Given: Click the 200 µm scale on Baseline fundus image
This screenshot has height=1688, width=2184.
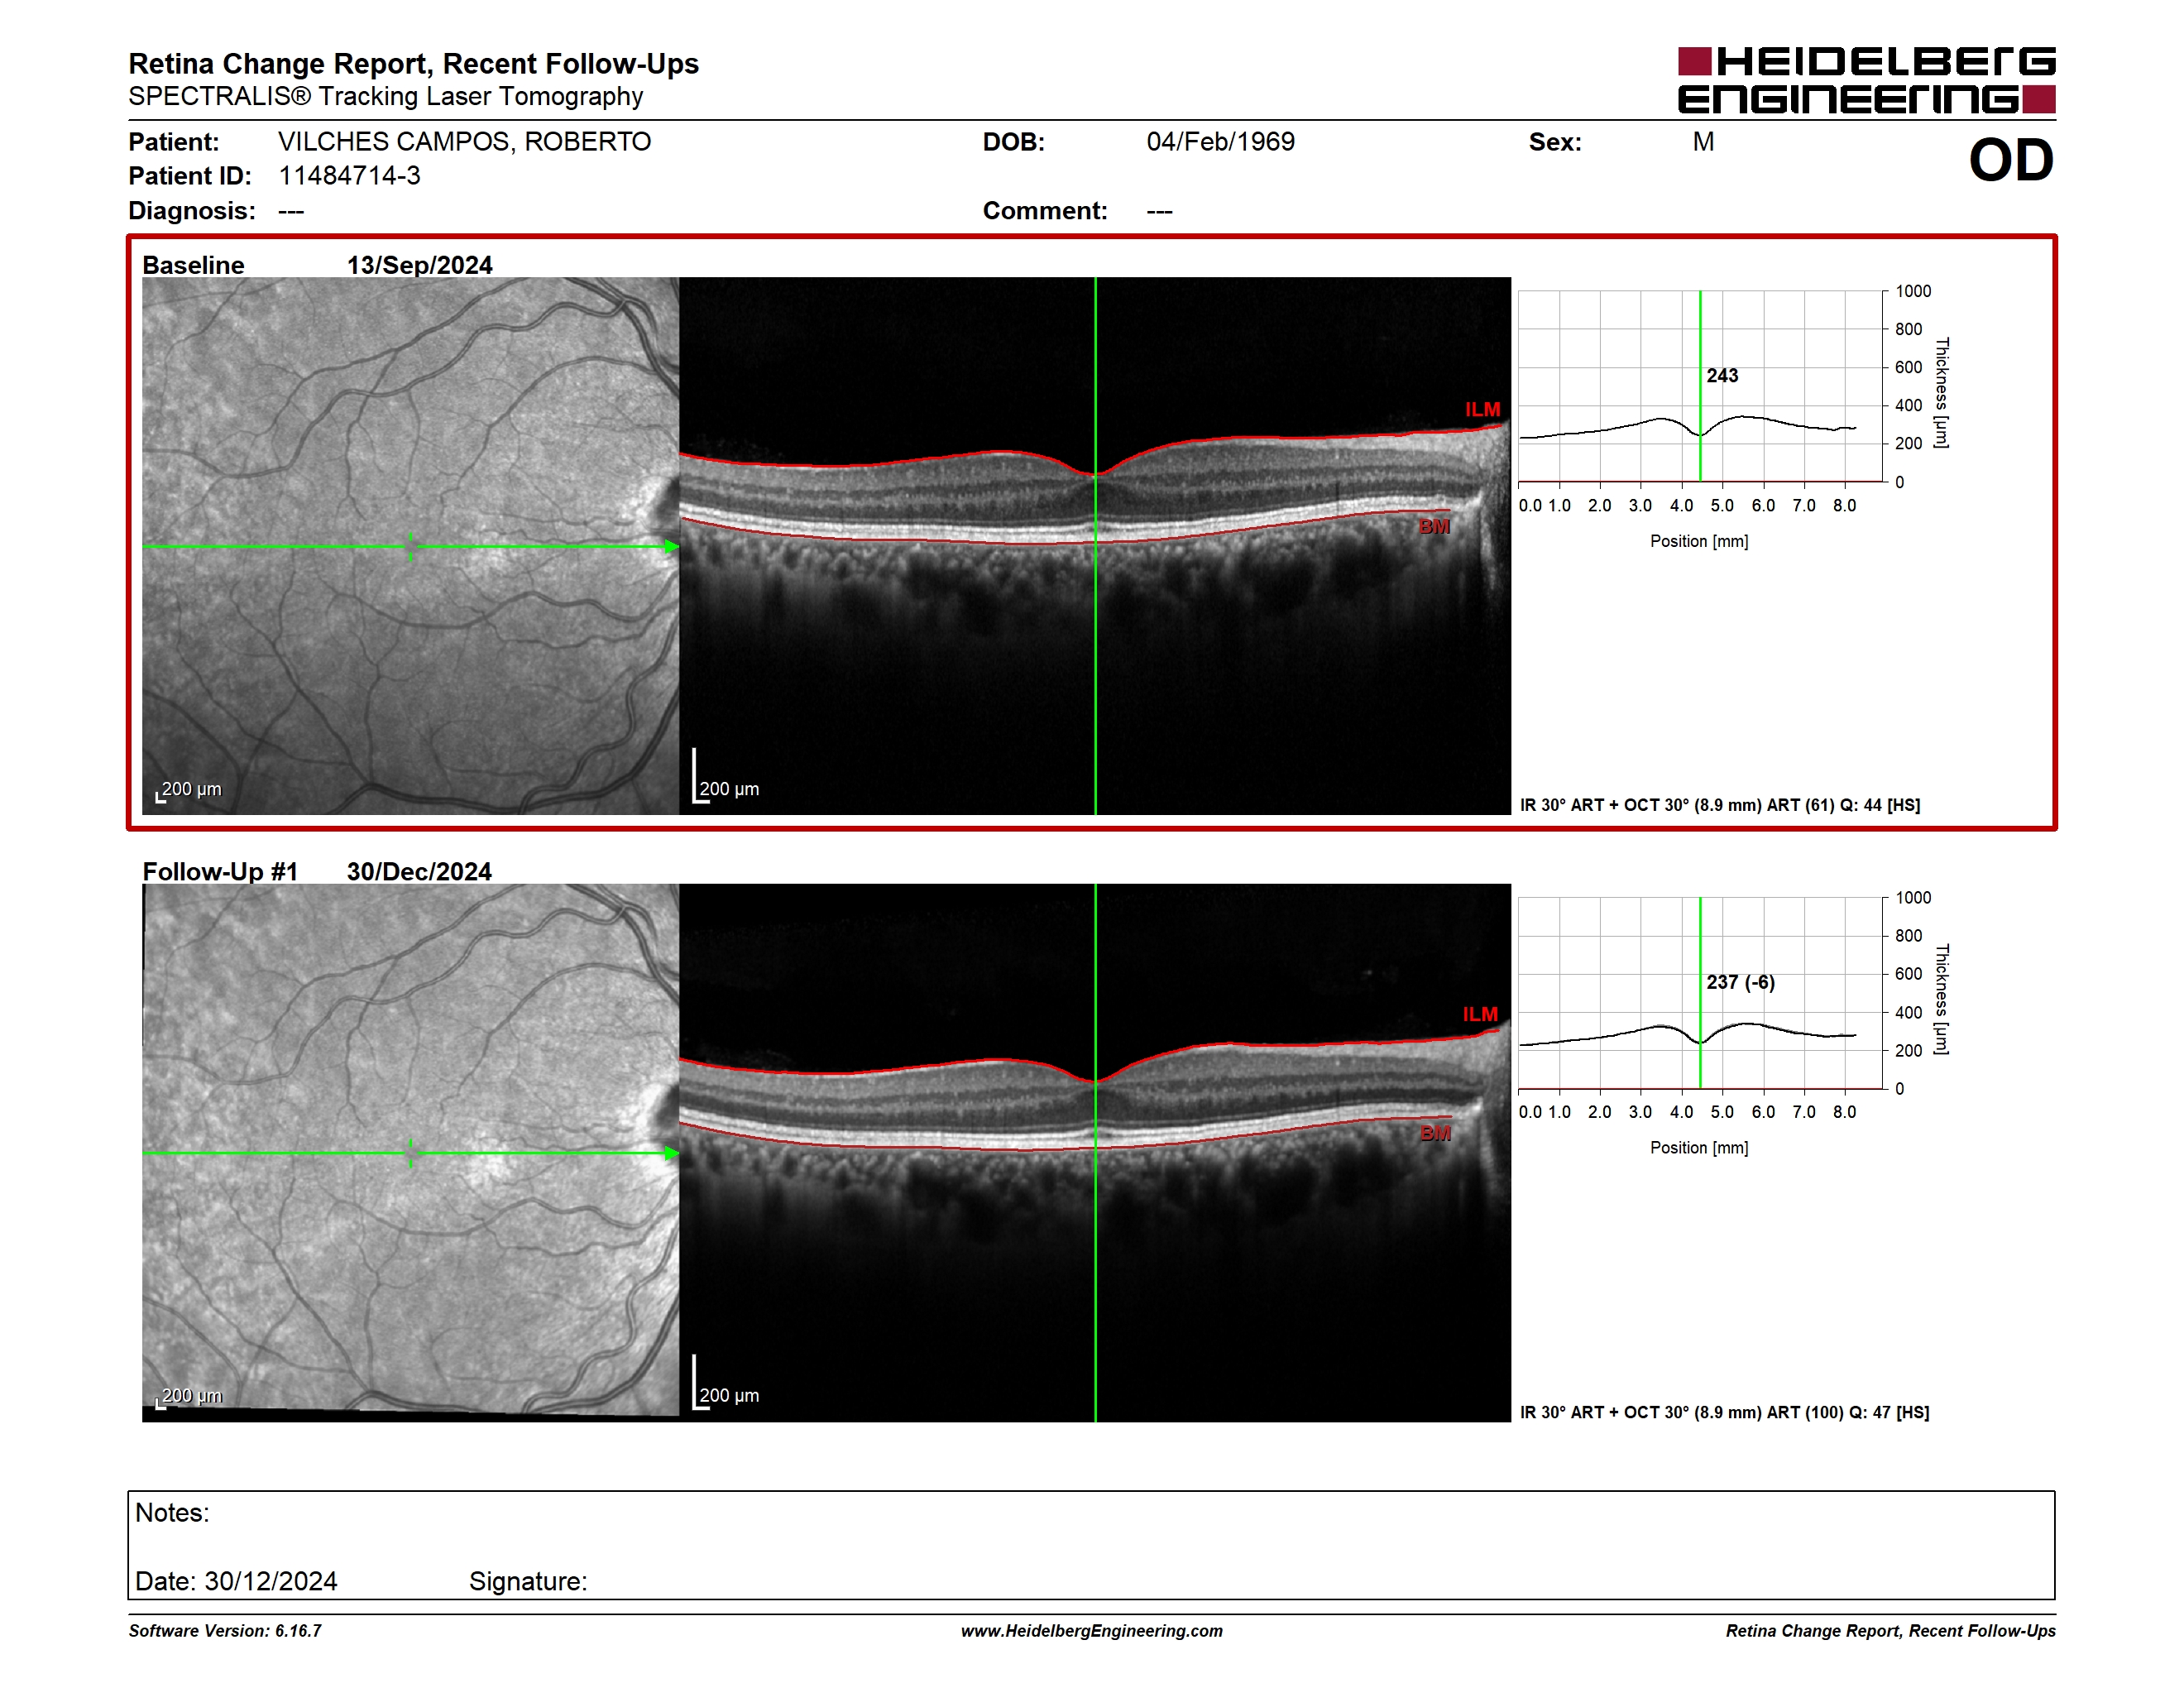Looking at the screenshot, I should 188,791.
